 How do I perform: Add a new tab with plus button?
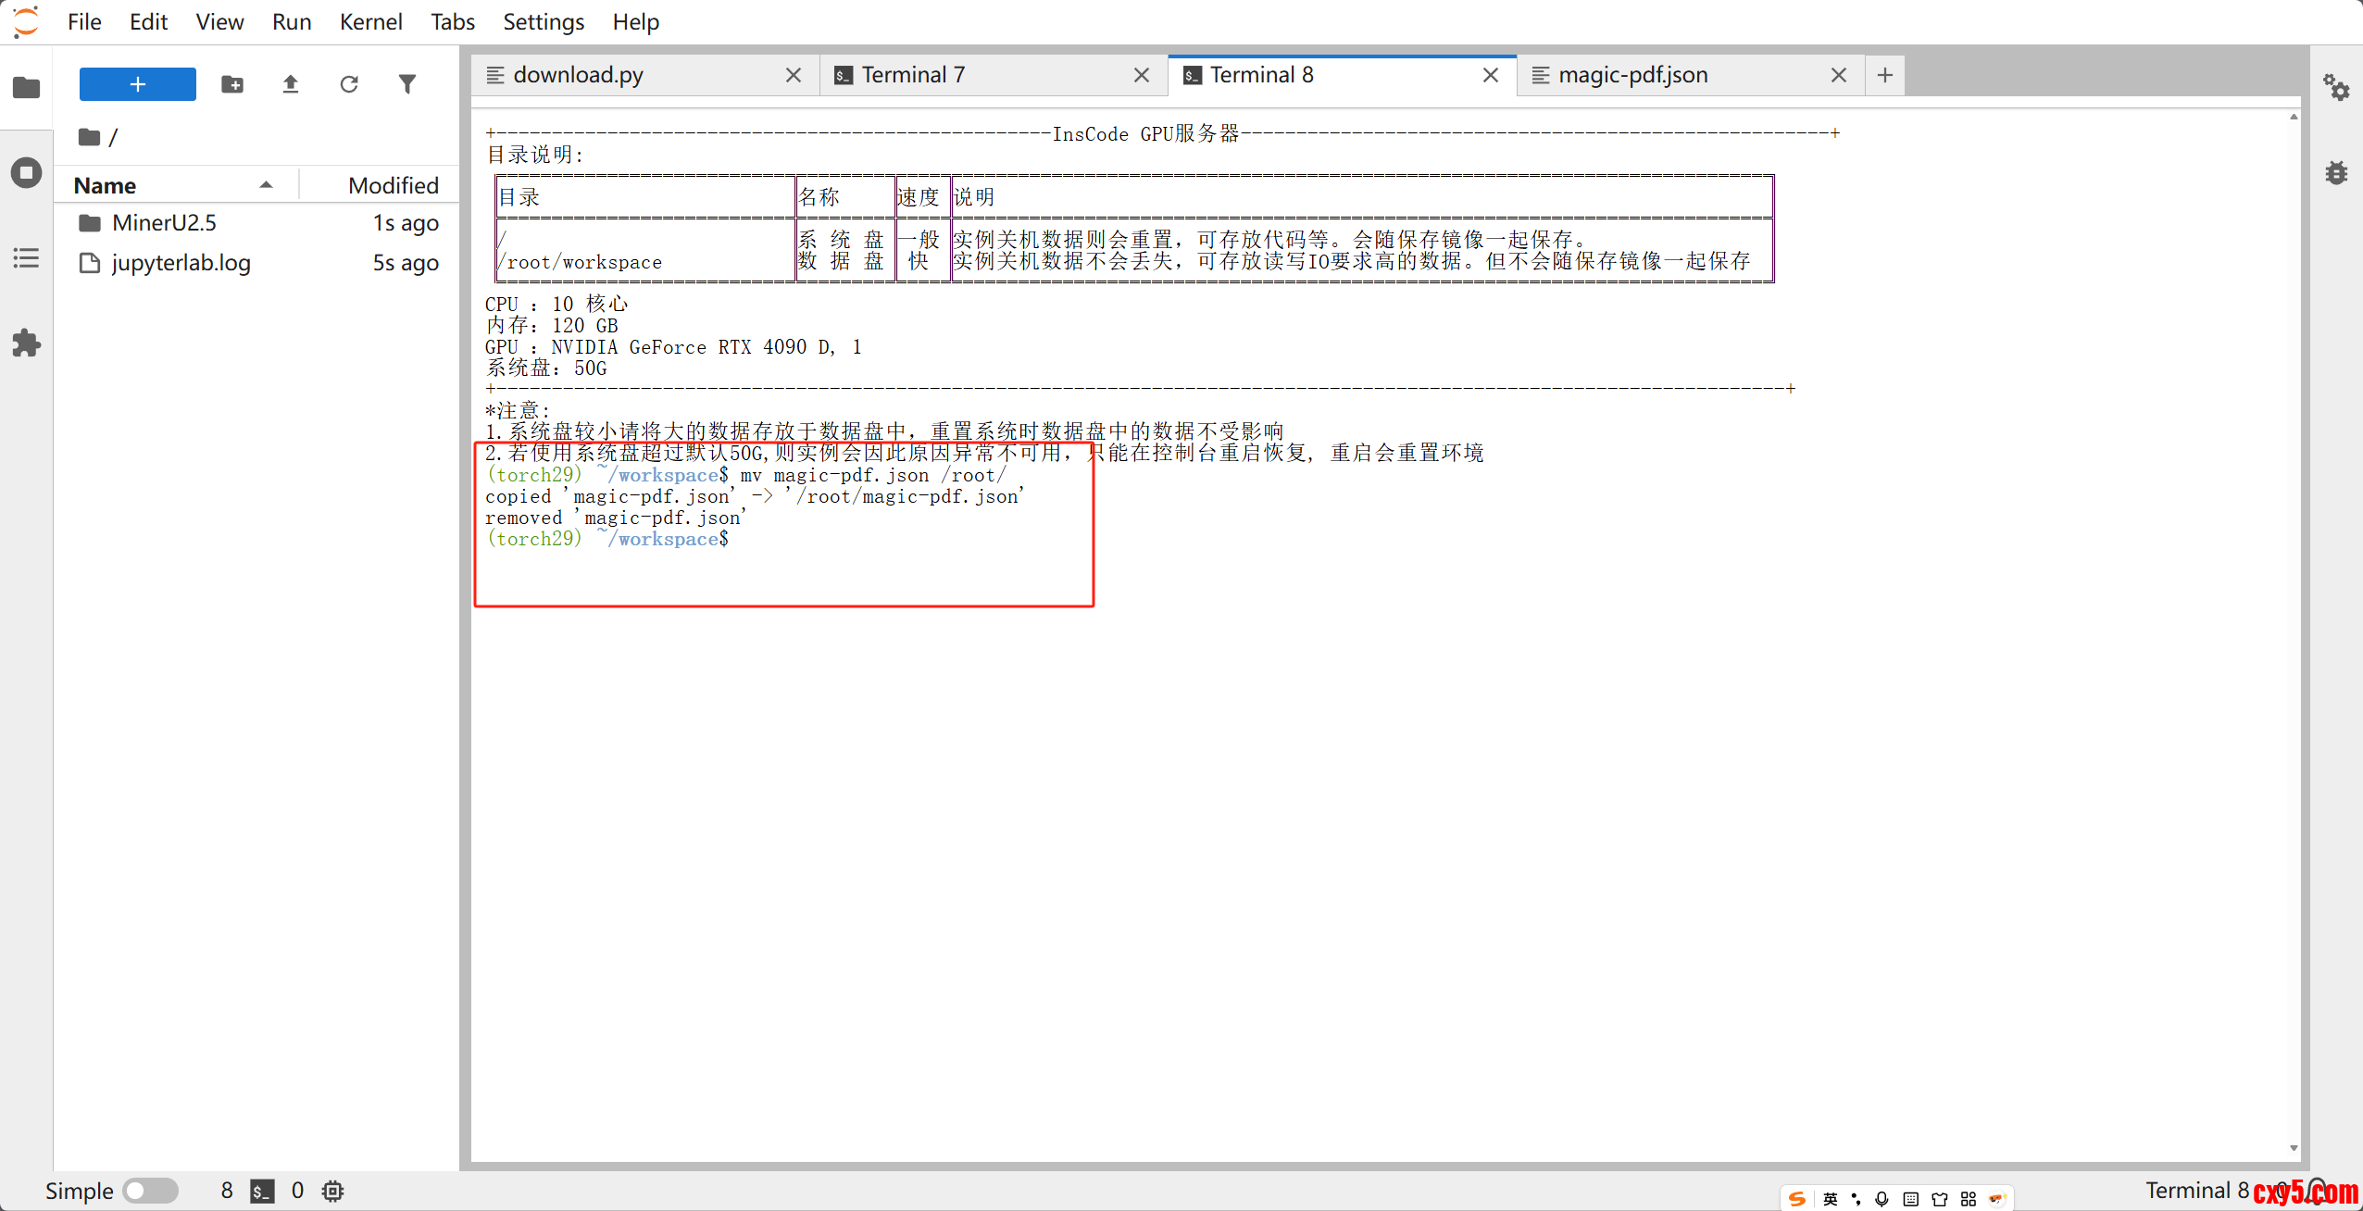1885,75
